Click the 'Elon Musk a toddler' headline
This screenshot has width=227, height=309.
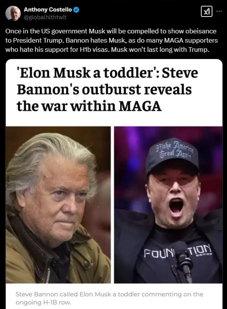point(107,89)
